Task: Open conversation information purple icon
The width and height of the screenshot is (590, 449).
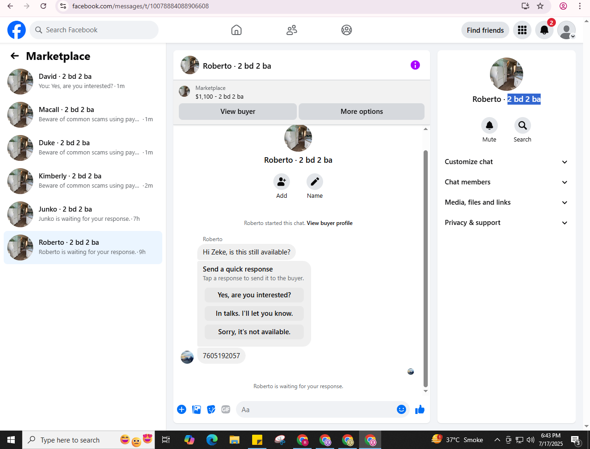Action: (x=415, y=65)
